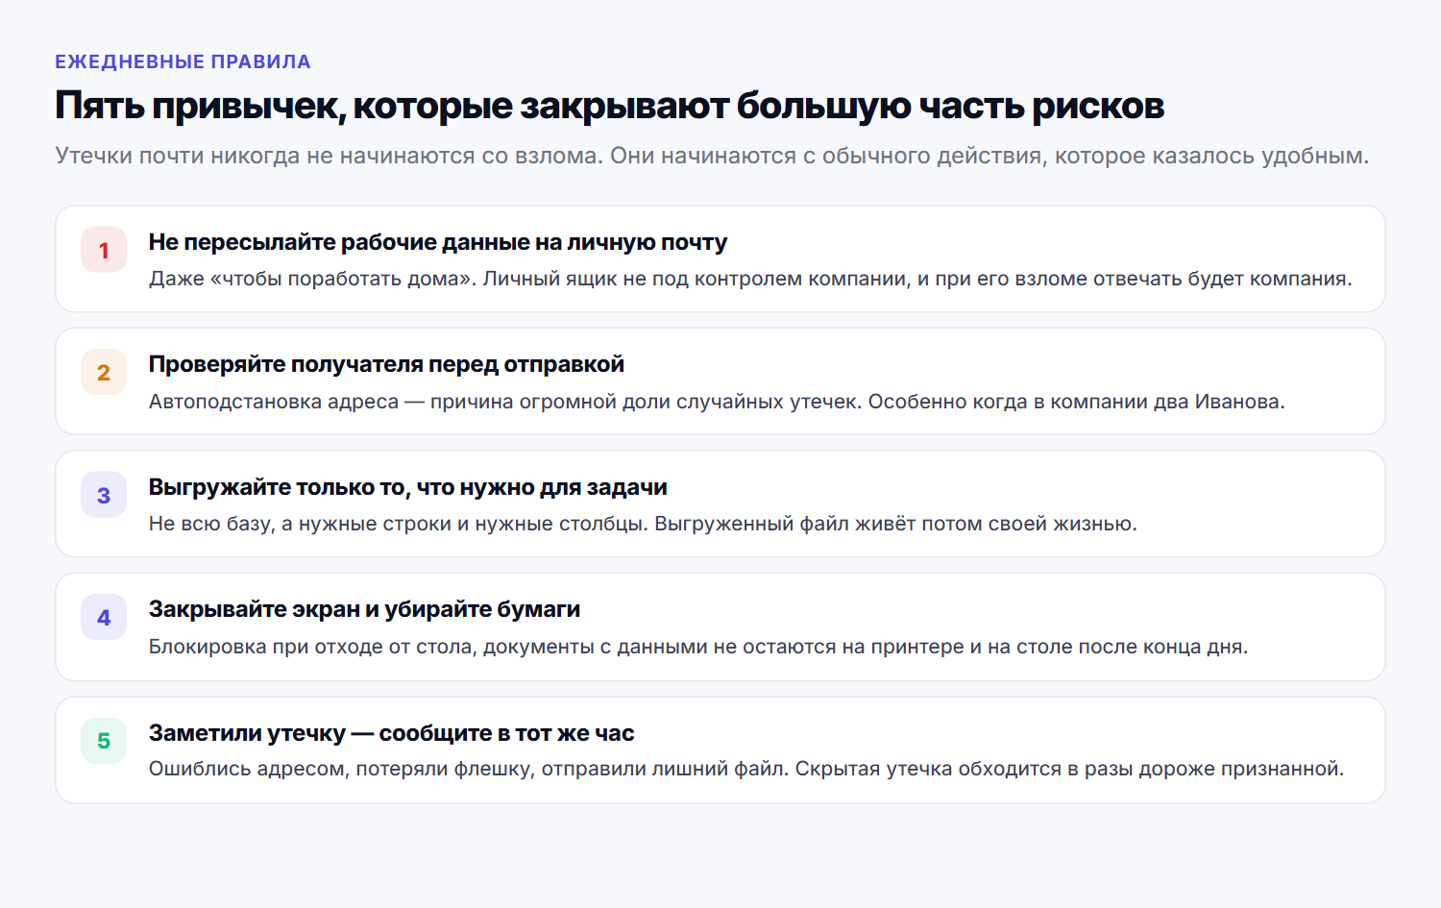Image resolution: width=1441 pixels, height=908 pixels.
Task: Click the description starting 'Блокировка при отходе'
Action: pyautogui.click(x=698, y=647)
